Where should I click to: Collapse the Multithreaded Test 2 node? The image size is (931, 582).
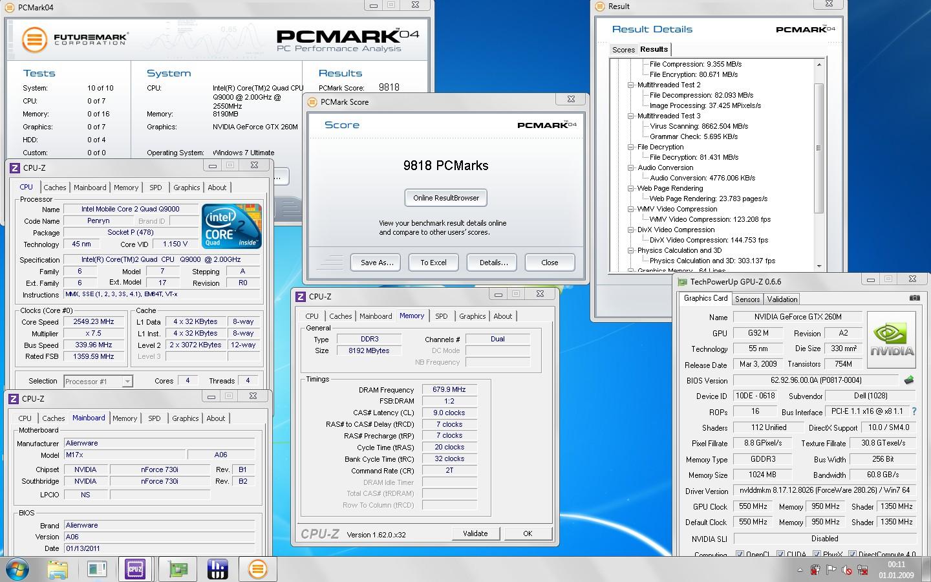[630, 85]
